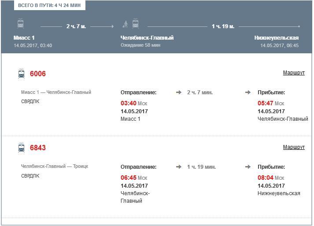The width and height of the screenshot is (314, 226).
Task: Click the 2 ч. 7 м. header segment duration
Action: pyautogui.click(x=76, y=26)
